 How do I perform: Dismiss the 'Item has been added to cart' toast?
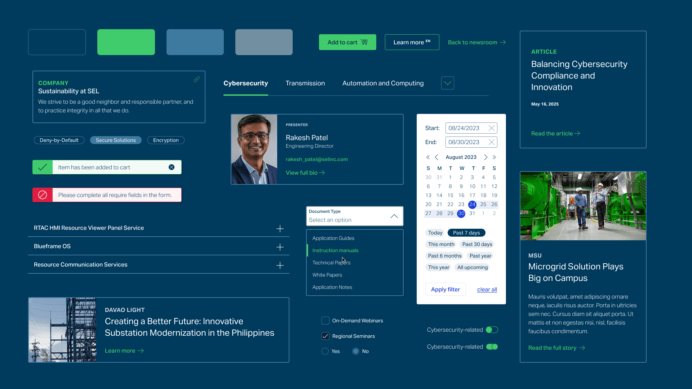tap(172, 167)
